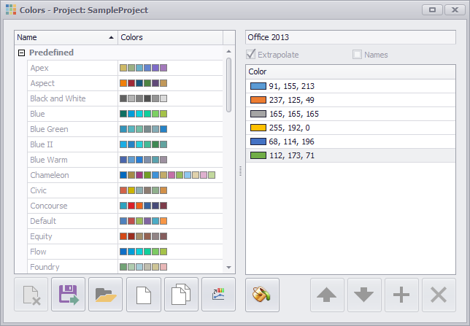This screenshot has height=326, width=470.
Task: Click the gray swatch 165, 165, 165
Action: coord(258,114)
